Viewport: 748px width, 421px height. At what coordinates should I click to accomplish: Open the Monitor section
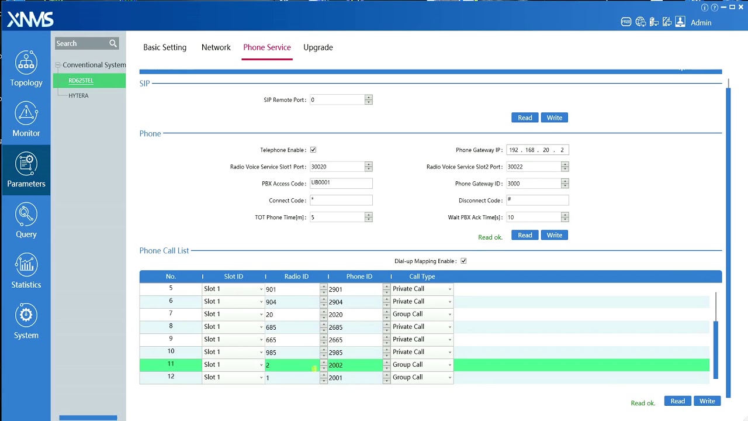tap(26, 119)
